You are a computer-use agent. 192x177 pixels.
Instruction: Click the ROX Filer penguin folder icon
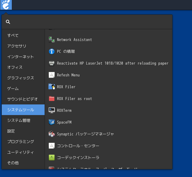coord(52,87)
